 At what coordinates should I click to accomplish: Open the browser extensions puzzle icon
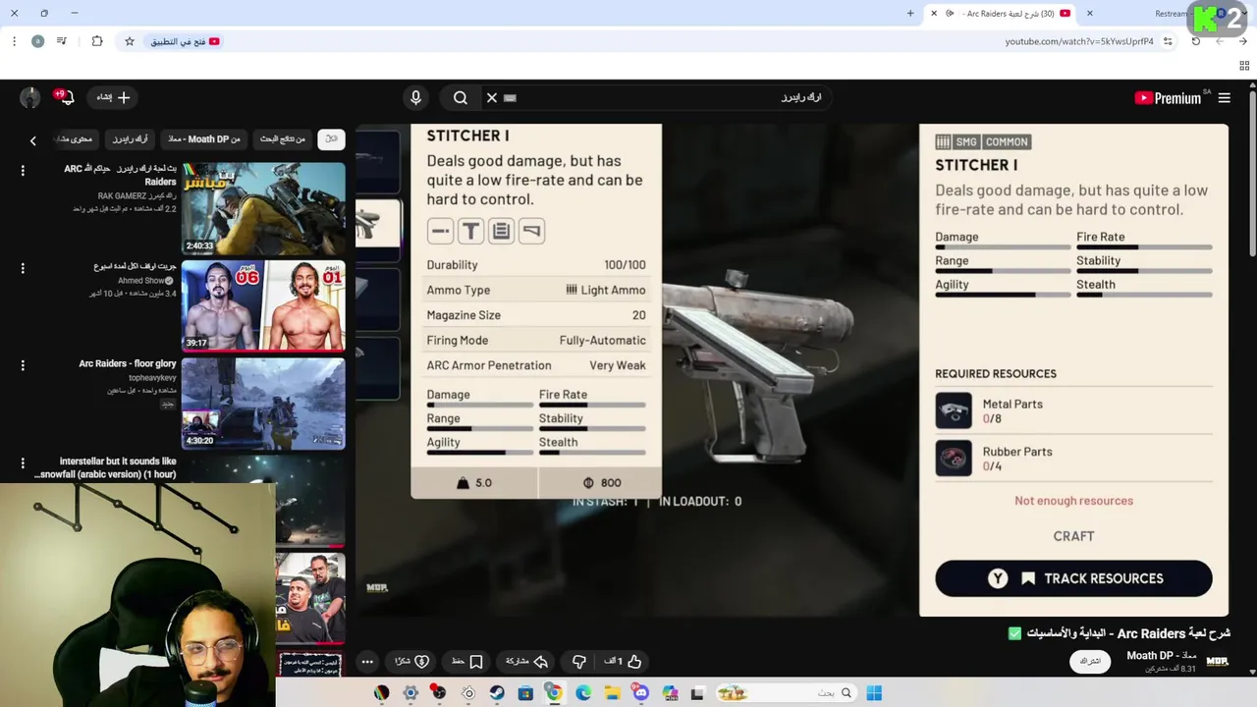pos(96,41)
